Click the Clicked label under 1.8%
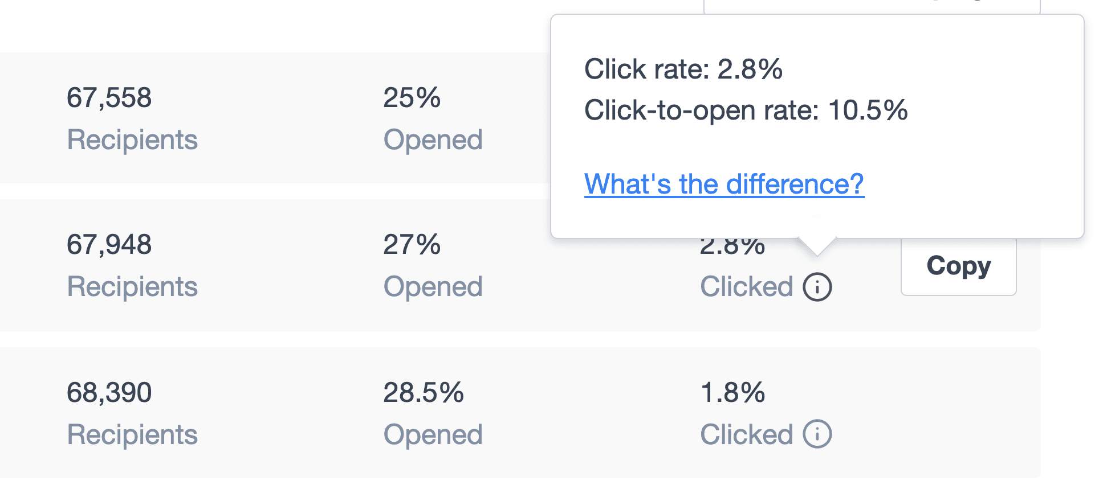 coord(747,435)
